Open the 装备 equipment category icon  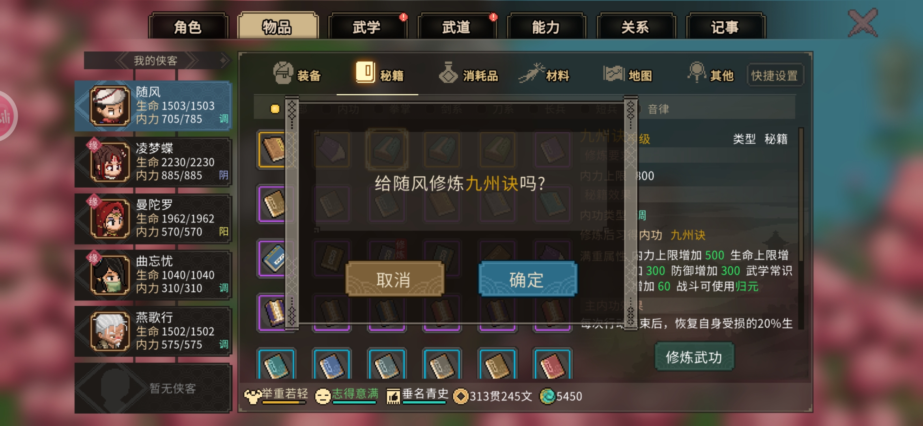coord(283,73)
